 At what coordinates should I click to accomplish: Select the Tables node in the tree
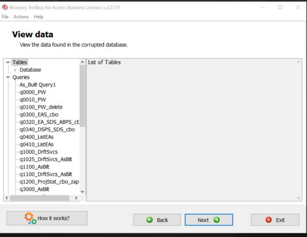point(19,62)
